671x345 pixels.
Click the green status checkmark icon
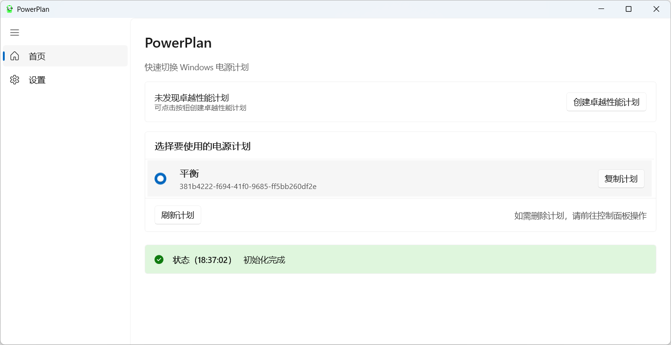pos(159,260)
